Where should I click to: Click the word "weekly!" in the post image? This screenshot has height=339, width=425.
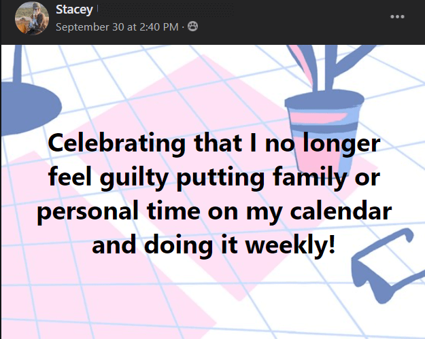click(290, 245)
